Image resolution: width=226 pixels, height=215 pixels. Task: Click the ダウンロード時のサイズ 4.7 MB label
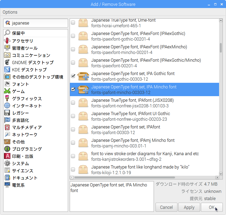click(x=187, y=184)
